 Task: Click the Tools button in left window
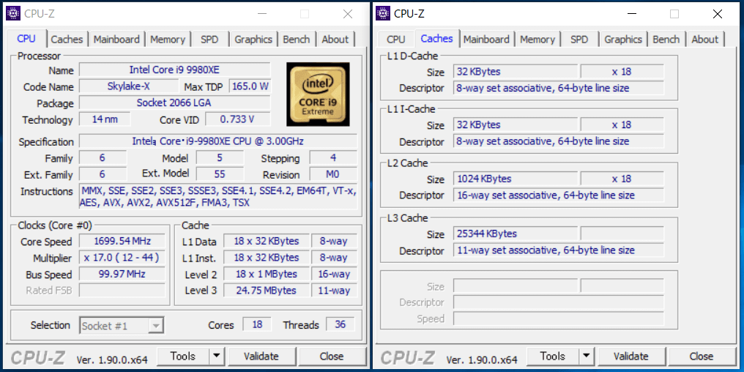pyautogui.click(x=183, y=356)
